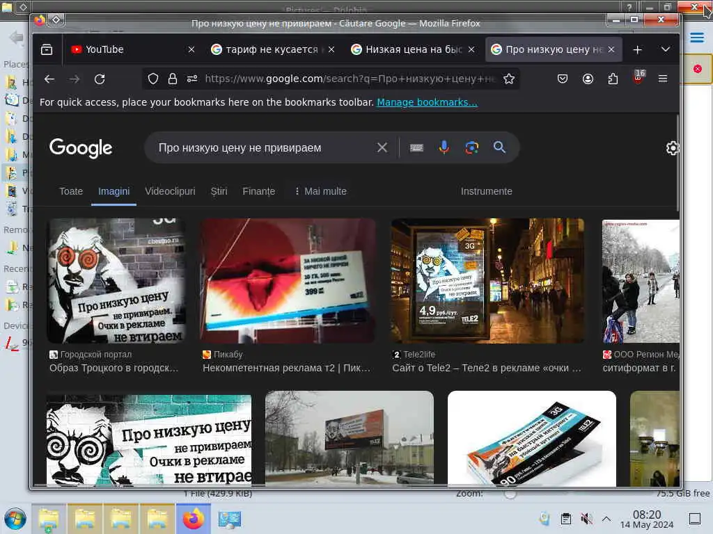The width and height of the screenshot is (713, 534).
Task: Open Trotsky spiral glasses poster thumbnail
Action: (116, 281)
